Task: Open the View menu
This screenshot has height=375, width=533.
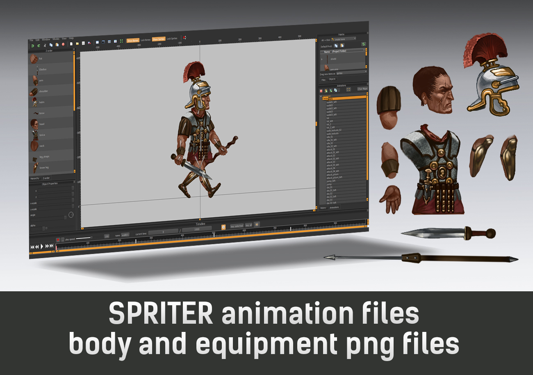Action: (x=64, y=39)
